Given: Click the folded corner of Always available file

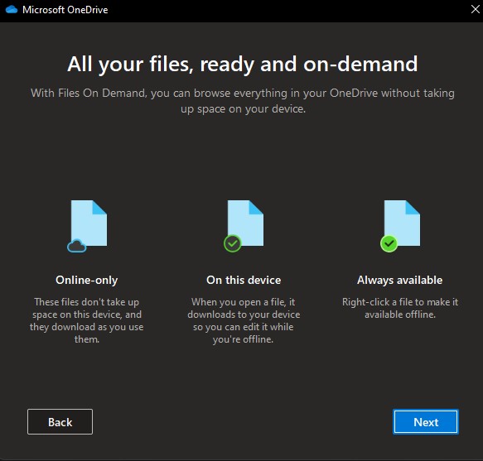Looking at the screenshot, I should tap(413, 208).
